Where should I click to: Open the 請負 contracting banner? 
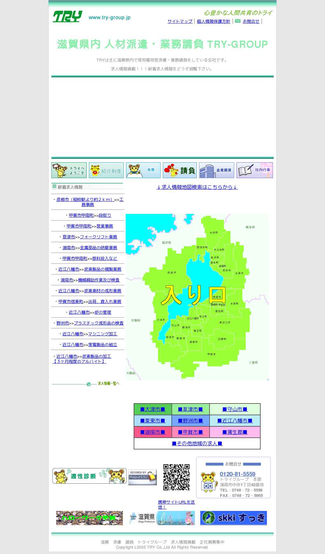tap(180, 170)
